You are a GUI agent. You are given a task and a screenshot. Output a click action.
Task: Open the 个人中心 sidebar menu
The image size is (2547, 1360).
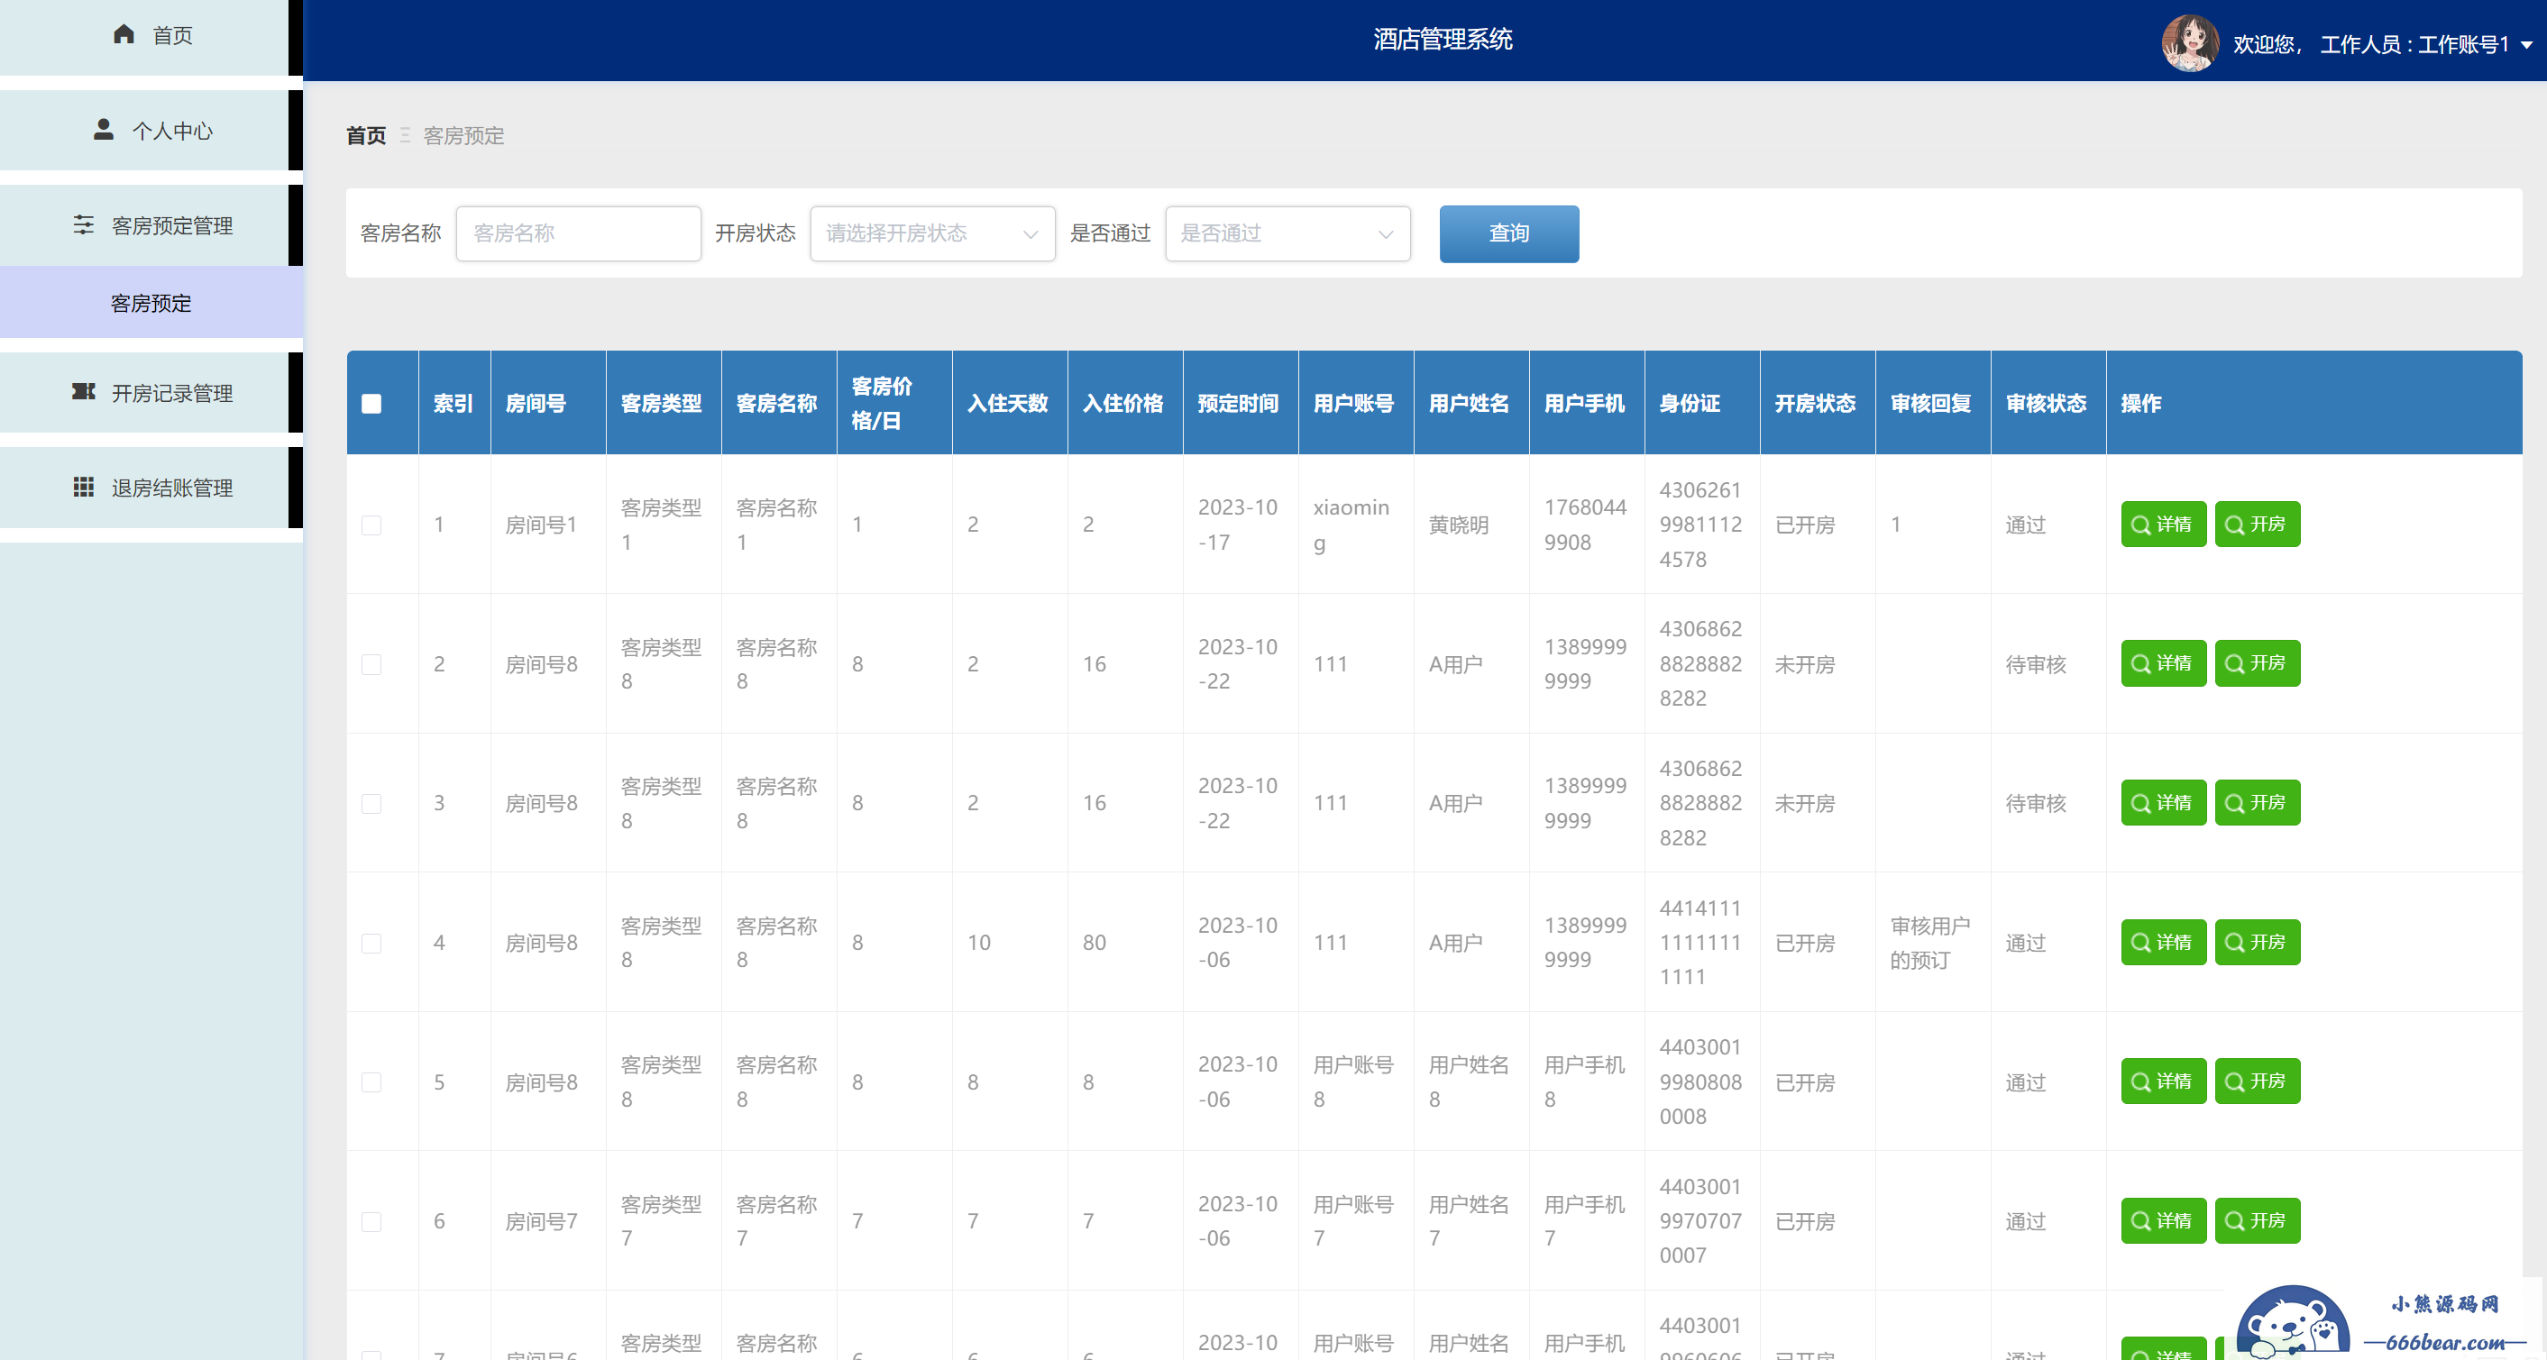point(151,131)
